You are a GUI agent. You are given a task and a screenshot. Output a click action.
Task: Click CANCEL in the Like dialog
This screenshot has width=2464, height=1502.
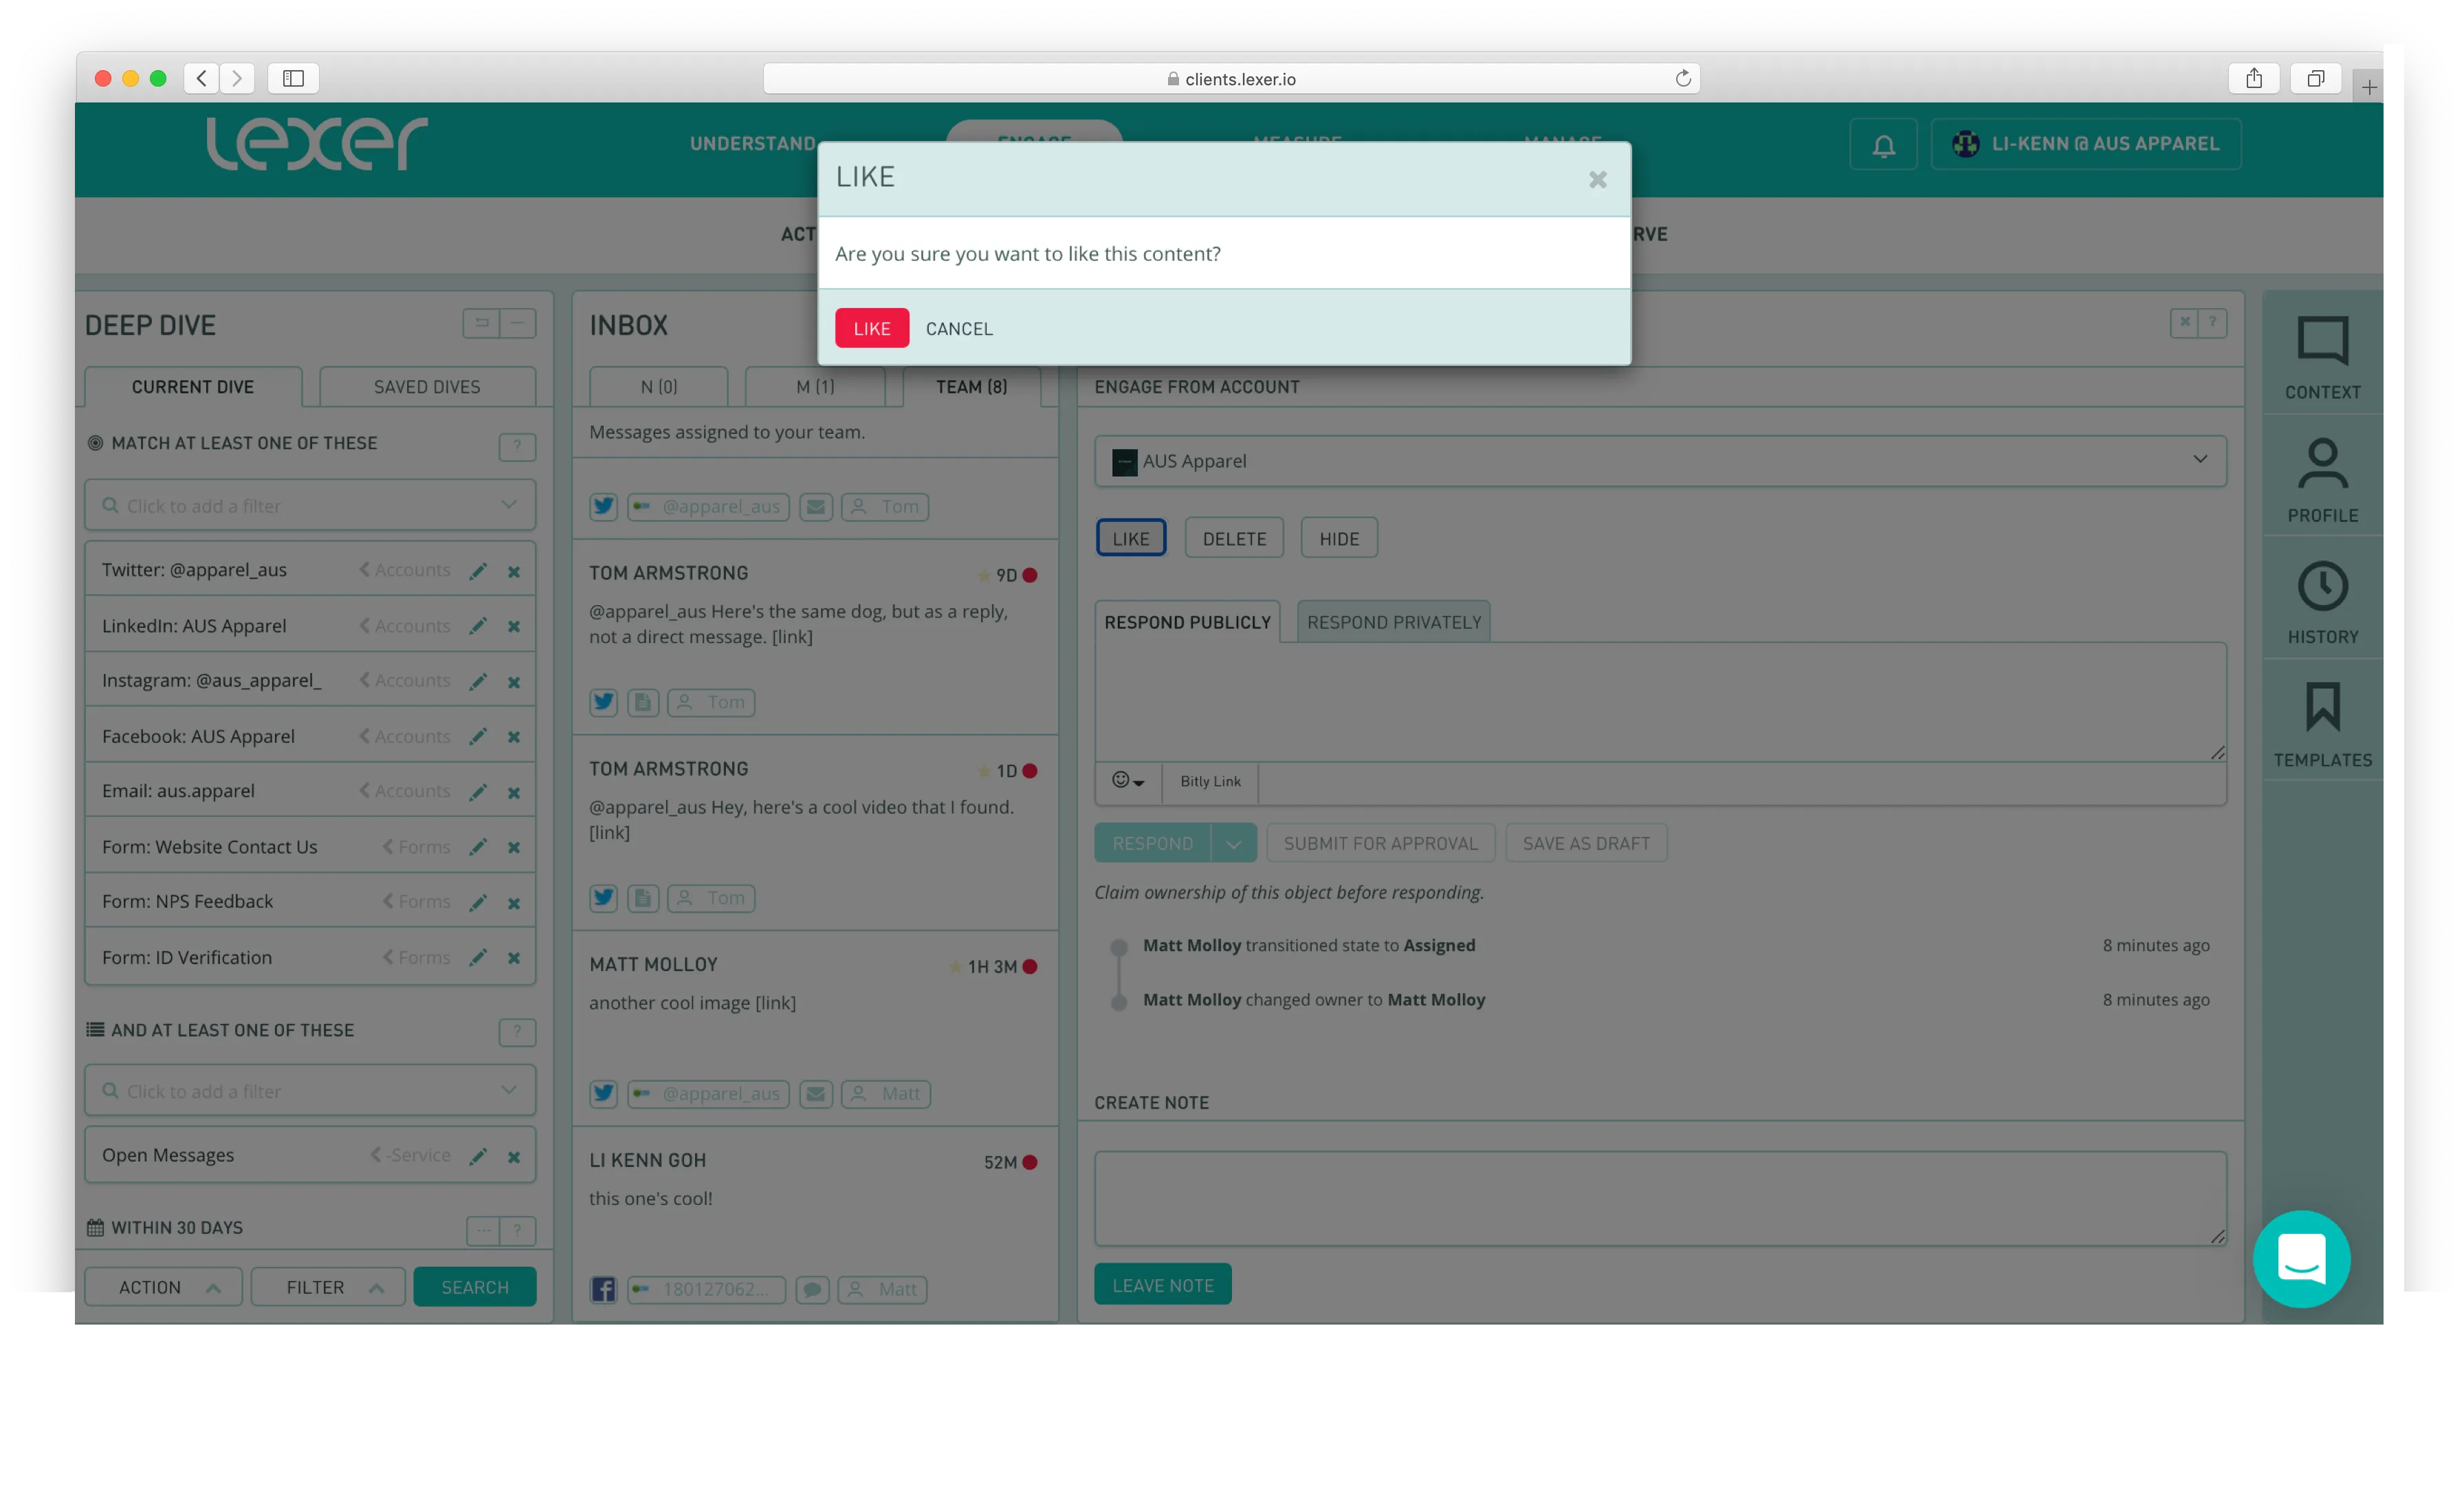click(958, 328)
